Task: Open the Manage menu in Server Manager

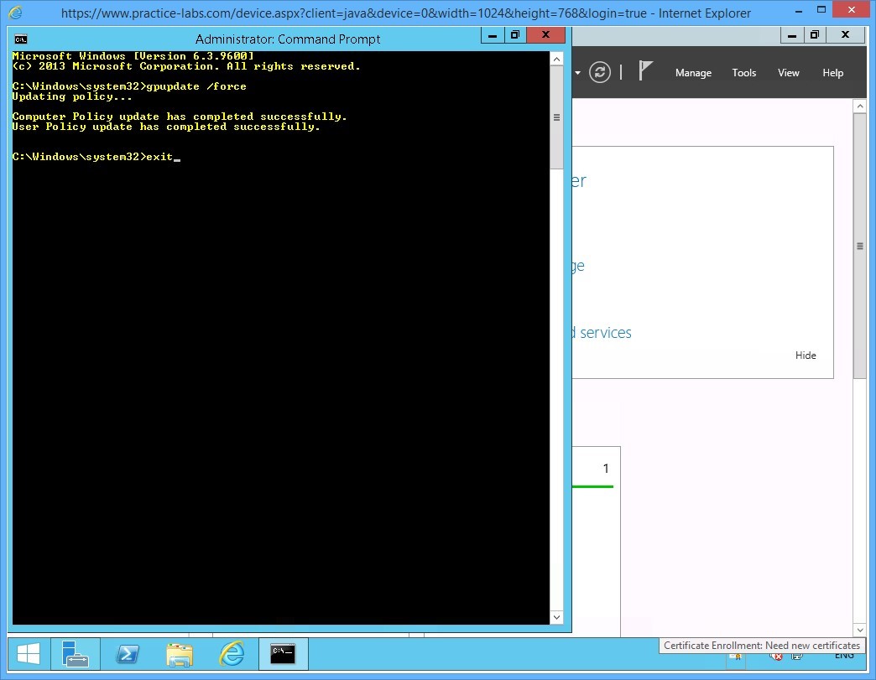Action: tap(693, 73)
